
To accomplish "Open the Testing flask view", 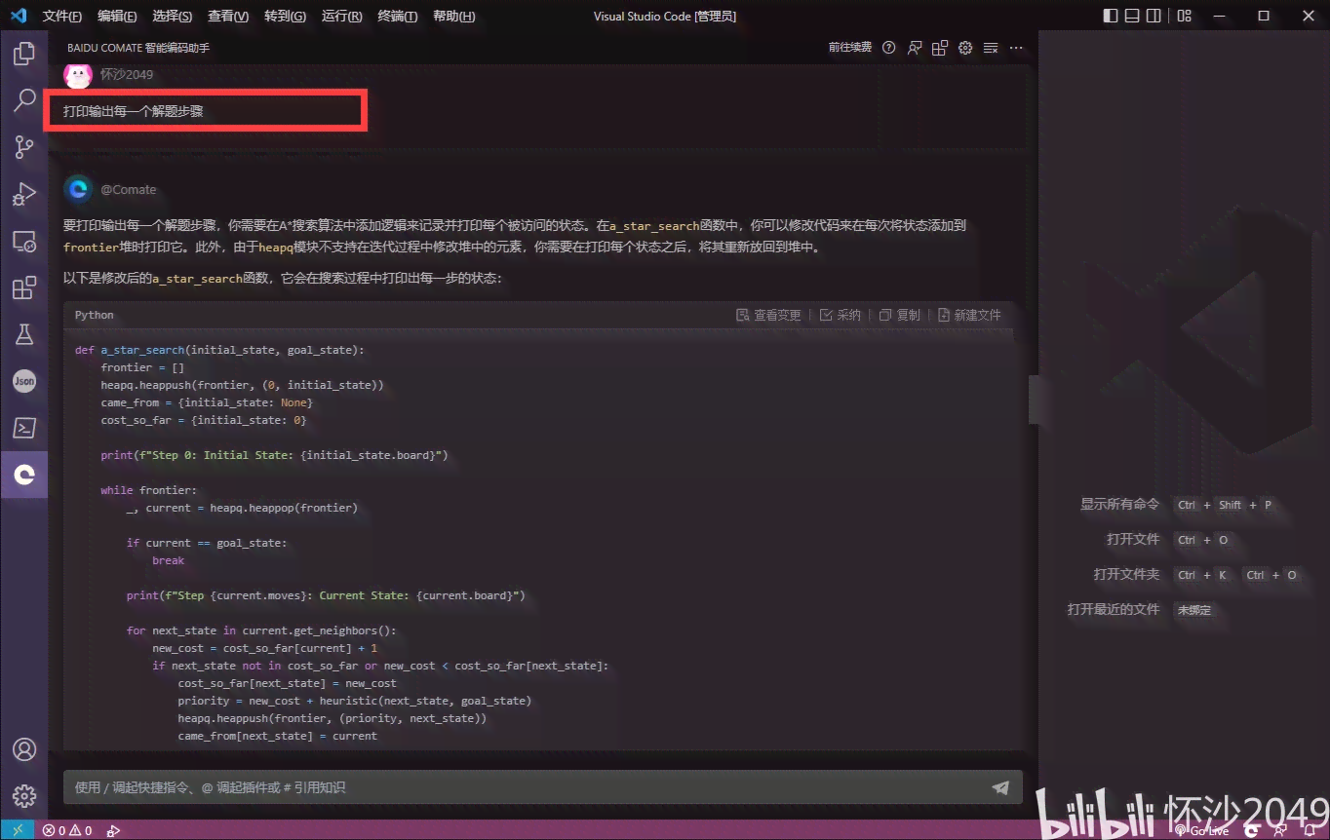I will (24, 334).
